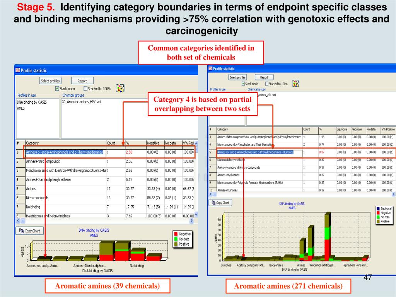The width and height of the screenshot is (396, 297).
Task: Select Amines+Diaminodiphenylmethane row
Action: coord(105,179)
